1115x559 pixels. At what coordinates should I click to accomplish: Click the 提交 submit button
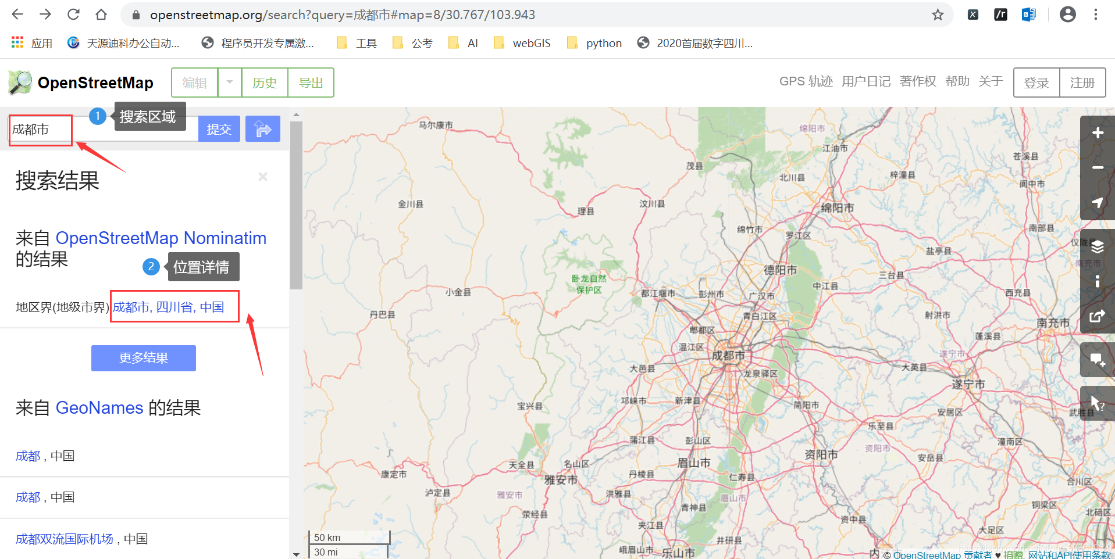[219, 128]
